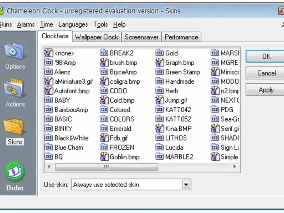Viewport: 284px width, 213px height.
Task: Click the paint icon of brush.bmp
Action: (x=104, y=62)
